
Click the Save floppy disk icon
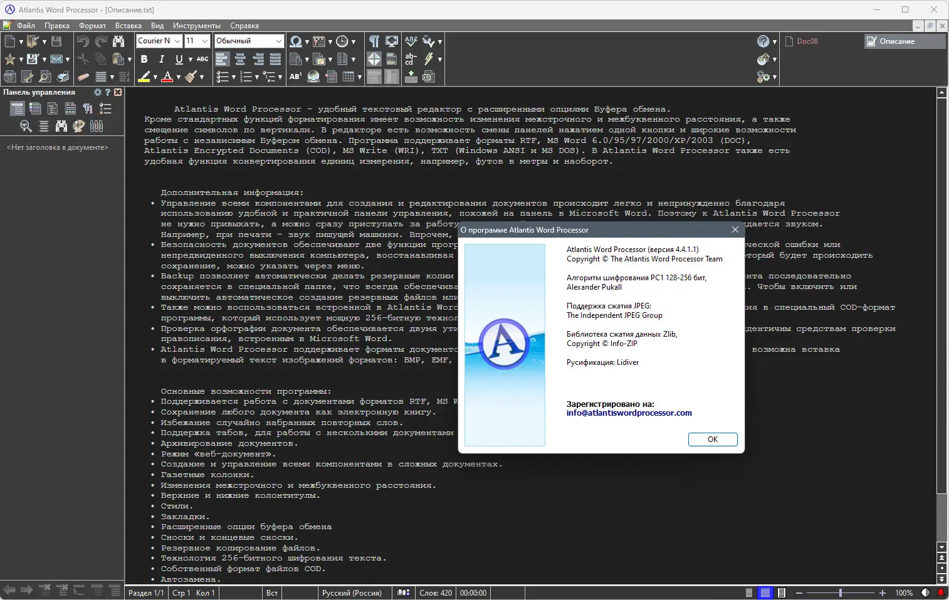pyautogui.click(x=56, y=41)
